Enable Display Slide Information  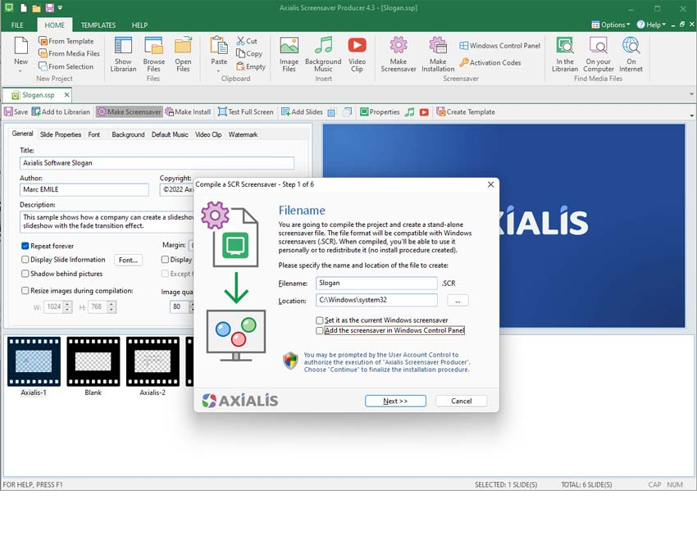(25, 260)
